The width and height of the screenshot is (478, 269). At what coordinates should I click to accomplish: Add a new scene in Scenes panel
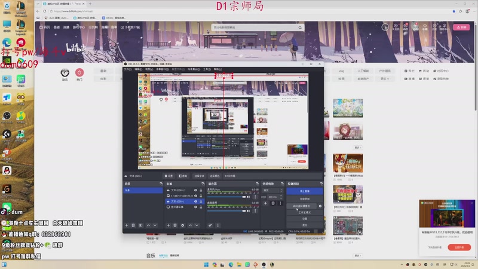click(x=126, y=225)
